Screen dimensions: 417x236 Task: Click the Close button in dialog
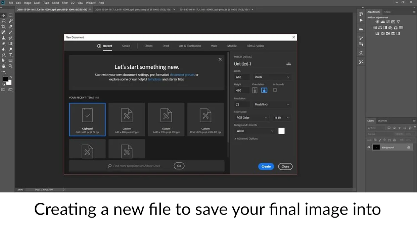coord(285,166)
